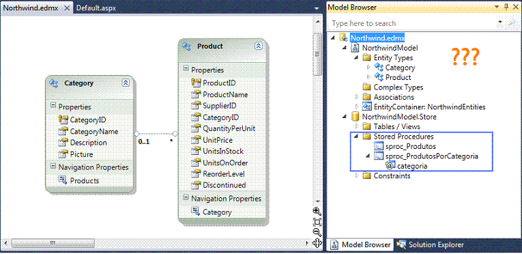Click the Associations folder icon
Screen dimensions: 522x254
click(366, 97)
